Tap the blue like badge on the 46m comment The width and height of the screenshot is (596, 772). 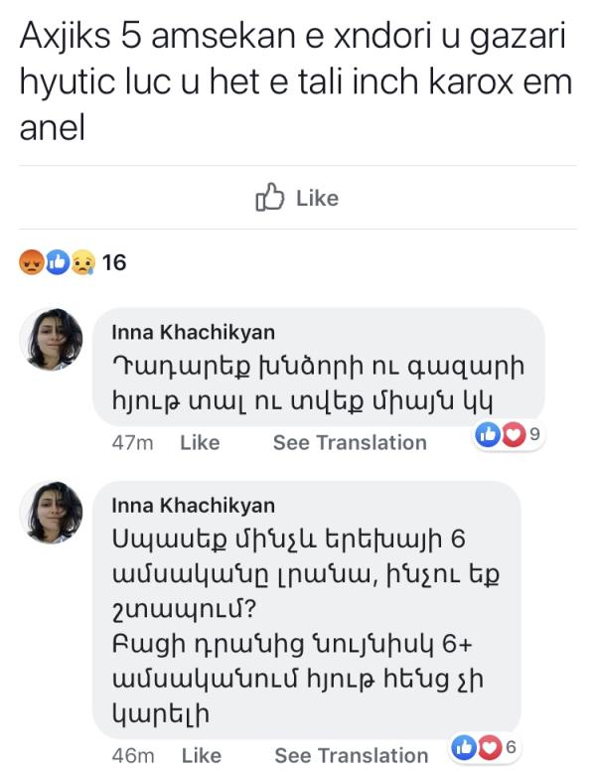[463, 746]
